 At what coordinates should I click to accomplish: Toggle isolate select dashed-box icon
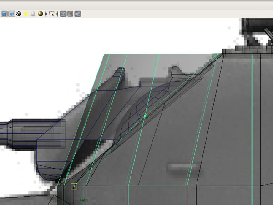(52, 14)
